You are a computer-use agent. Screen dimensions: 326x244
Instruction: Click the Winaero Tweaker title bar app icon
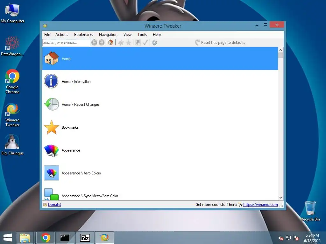click(x=45, y=26)
